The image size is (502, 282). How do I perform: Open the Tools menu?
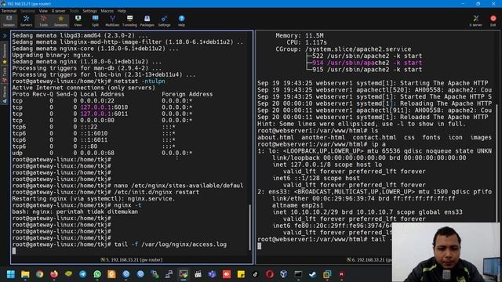pos(74,11)
